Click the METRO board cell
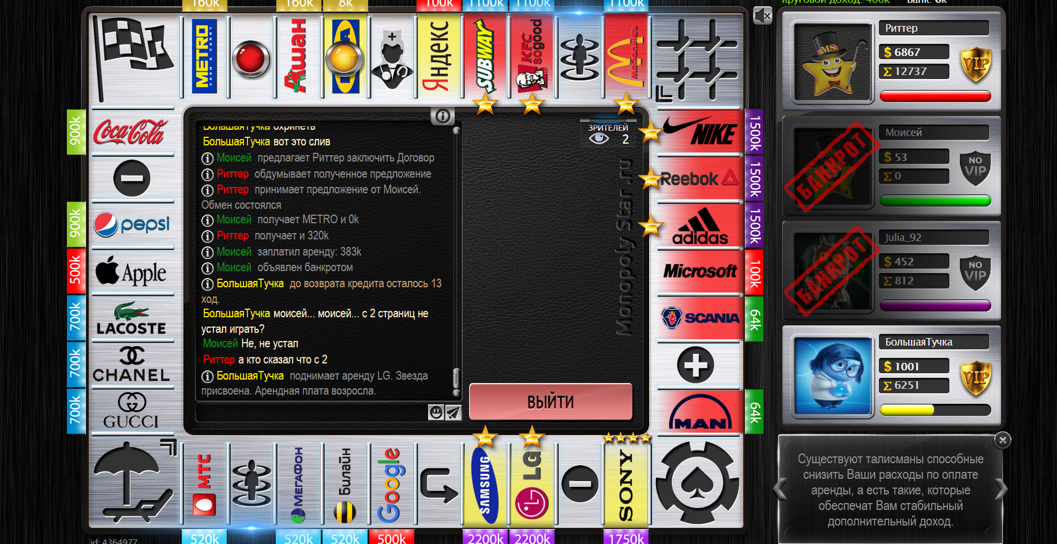The width and height of the screenshot is (1057, 544). tap(204, 57)
